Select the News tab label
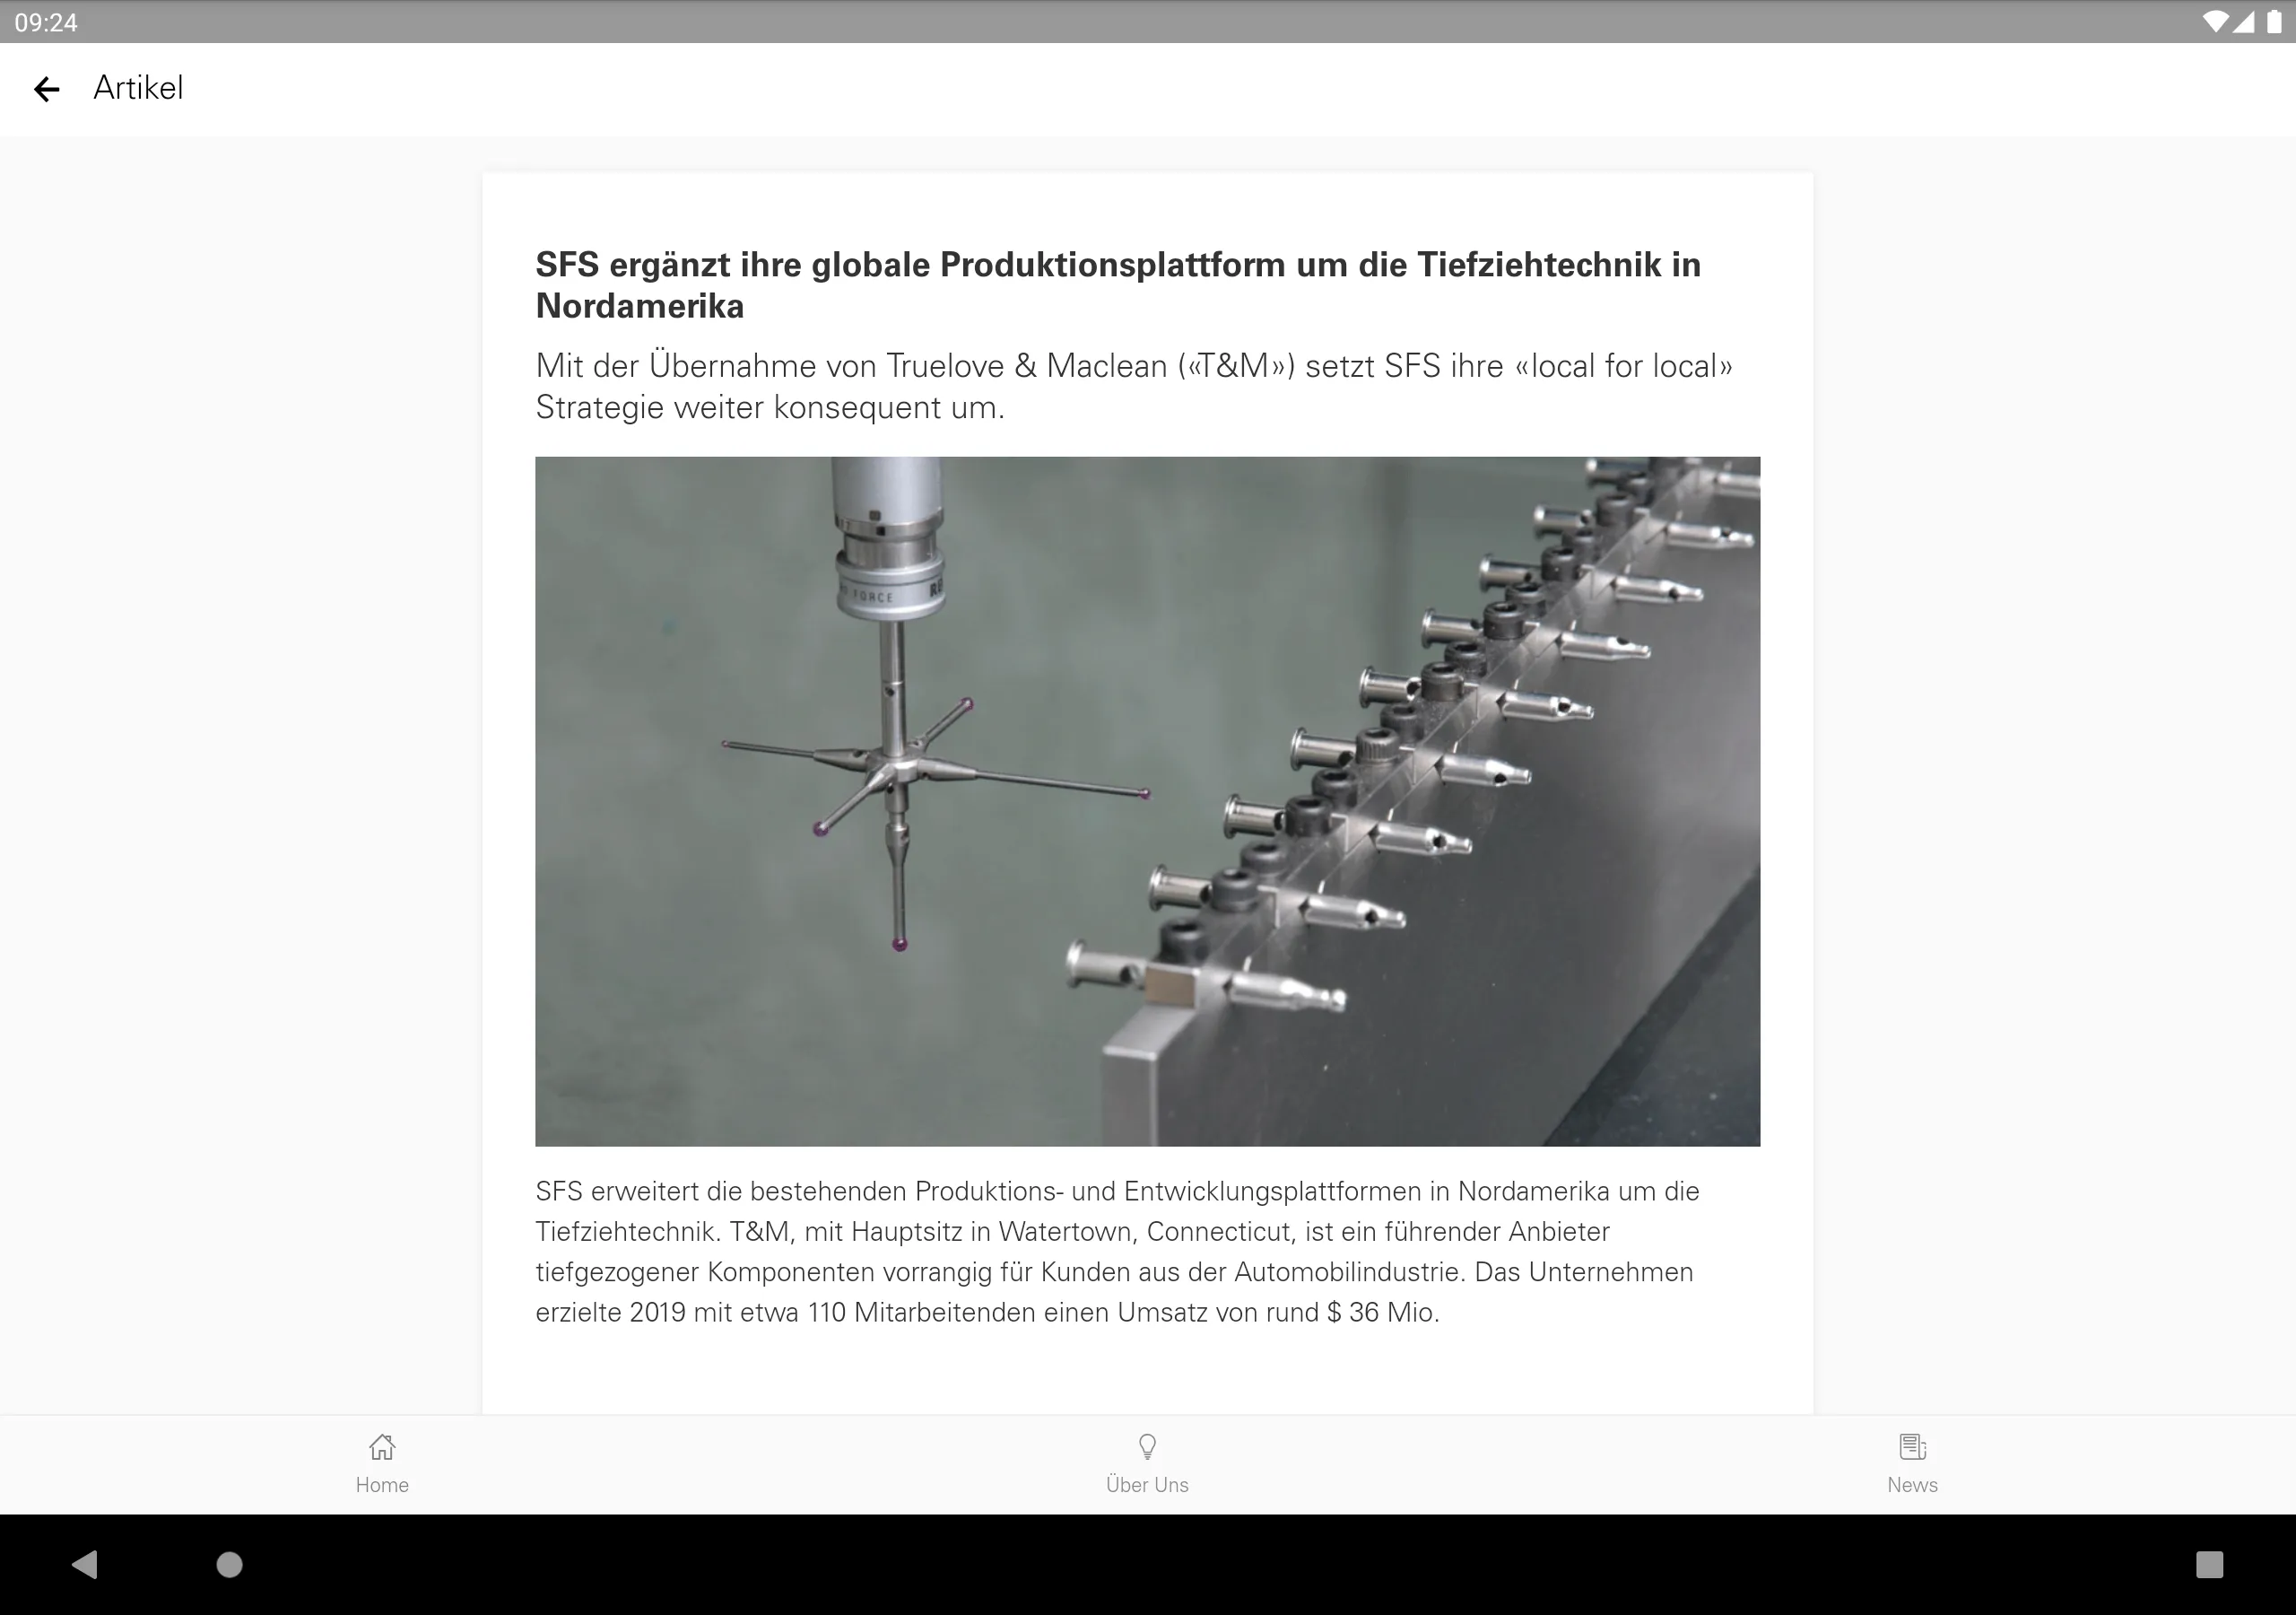The height and width of the screenshot is (1615, 2296). tap(1911, 1484)
